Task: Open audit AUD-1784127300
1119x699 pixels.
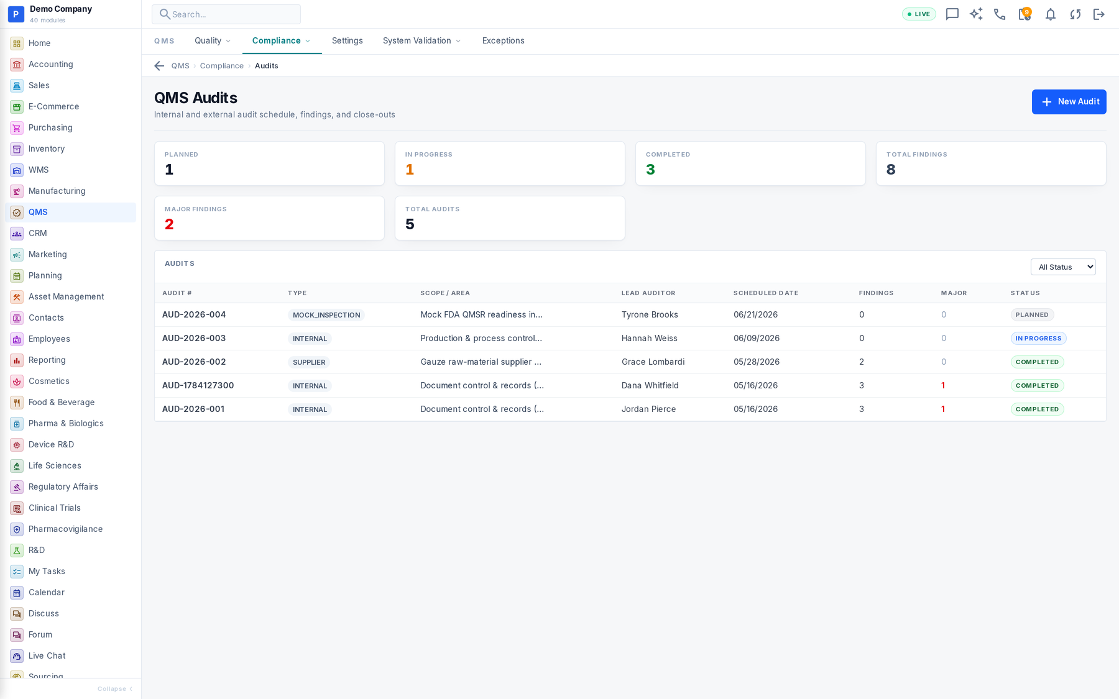Action: 198,386
